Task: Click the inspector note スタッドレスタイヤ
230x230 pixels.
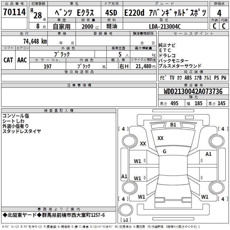Action: click(x=22, y=131)
